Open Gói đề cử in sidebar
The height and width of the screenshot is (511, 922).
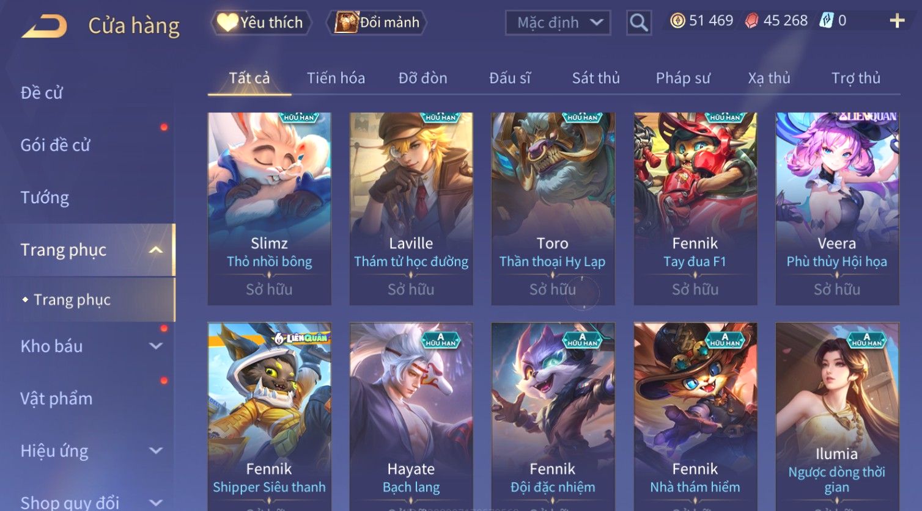pos(55,145)
